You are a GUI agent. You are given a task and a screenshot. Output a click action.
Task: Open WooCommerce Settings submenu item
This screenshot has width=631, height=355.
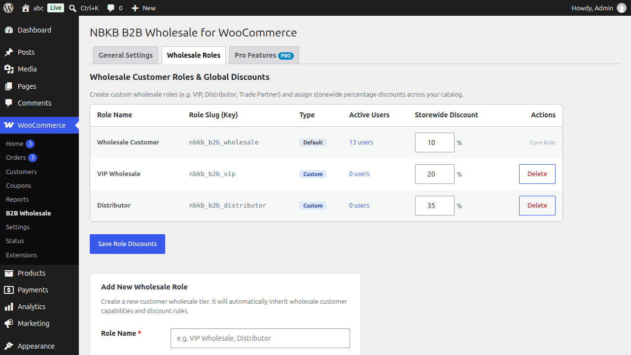[x=18, y=227]
